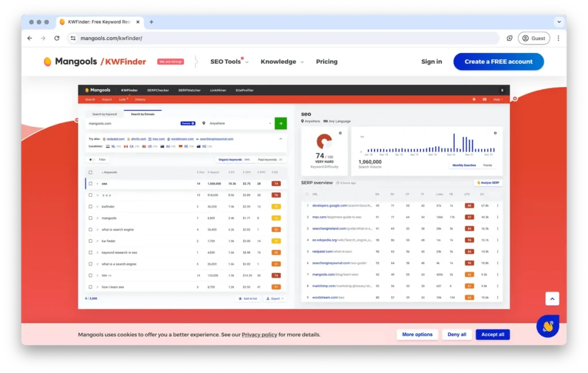The width and height of the screenshot is (588, 373).
Task: Tick the checkbox for 'keyword research in seo'
Action: (x=90, y=252)
